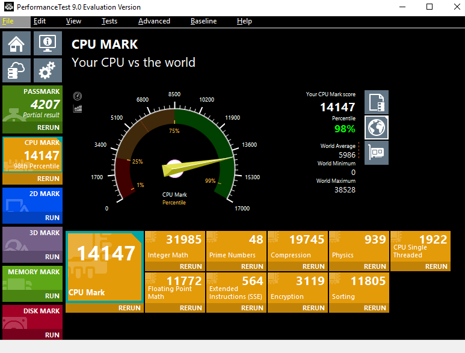465x353 pixels.
Task: Select the Prime Numbers 48 tile
Action: click(236, 247)
